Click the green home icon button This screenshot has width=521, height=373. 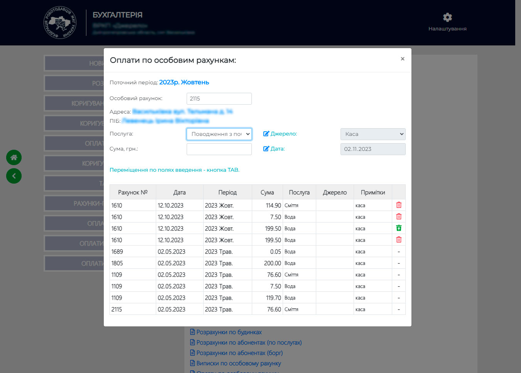point(14,157)
